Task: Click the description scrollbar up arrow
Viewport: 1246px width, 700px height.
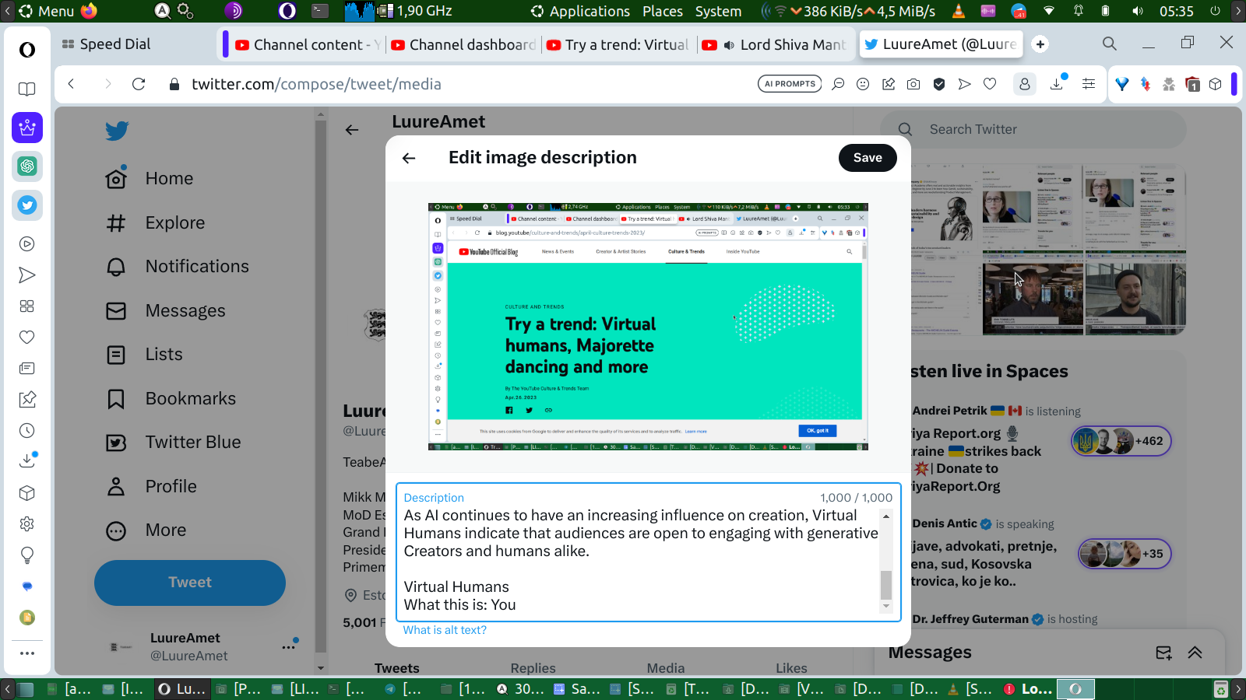Action: pos(886,516)
